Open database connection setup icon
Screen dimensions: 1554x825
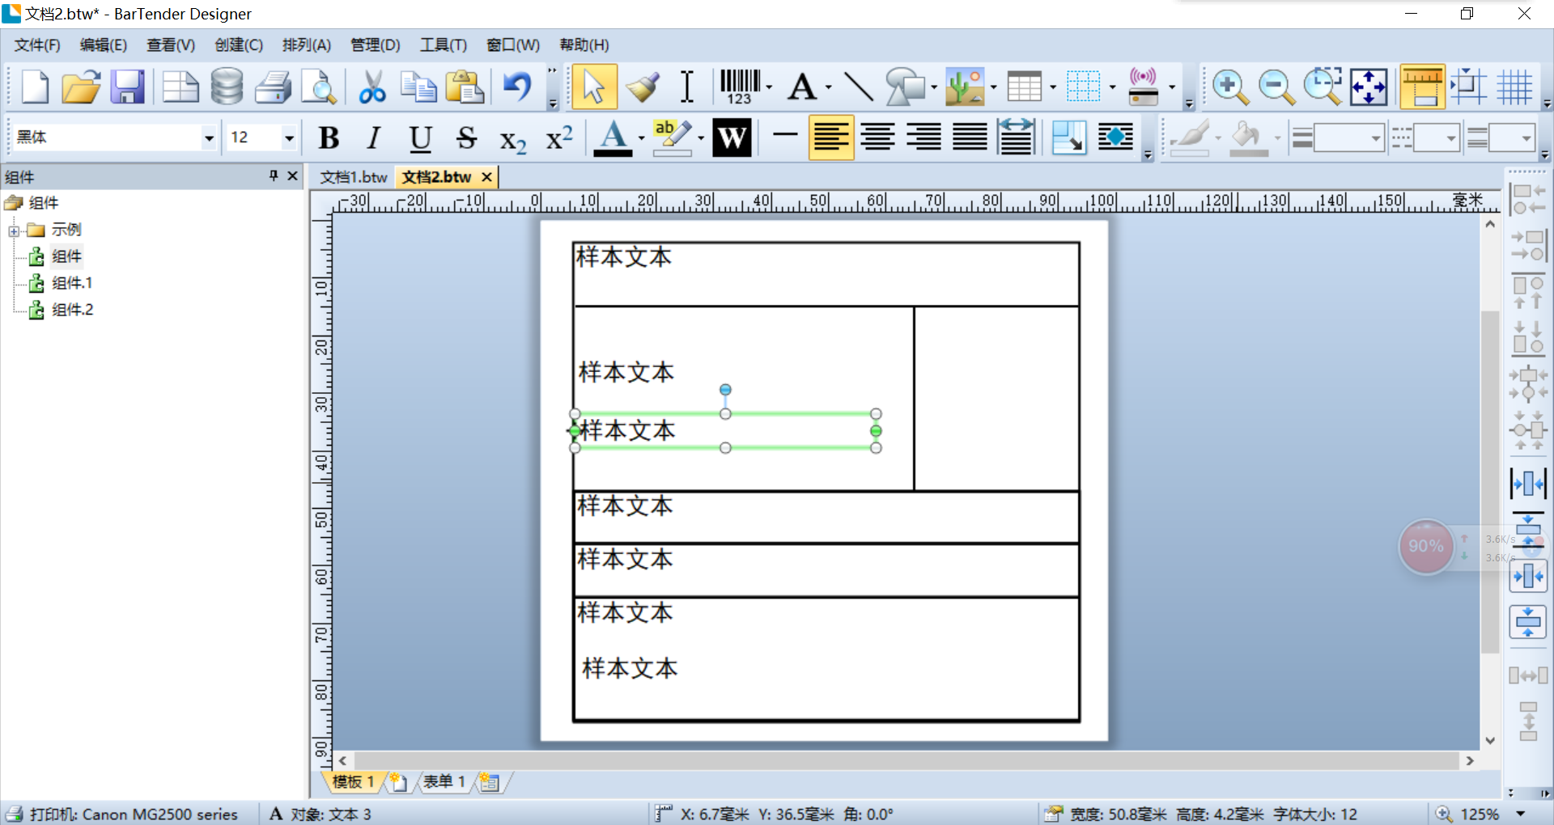coord(227,87)
